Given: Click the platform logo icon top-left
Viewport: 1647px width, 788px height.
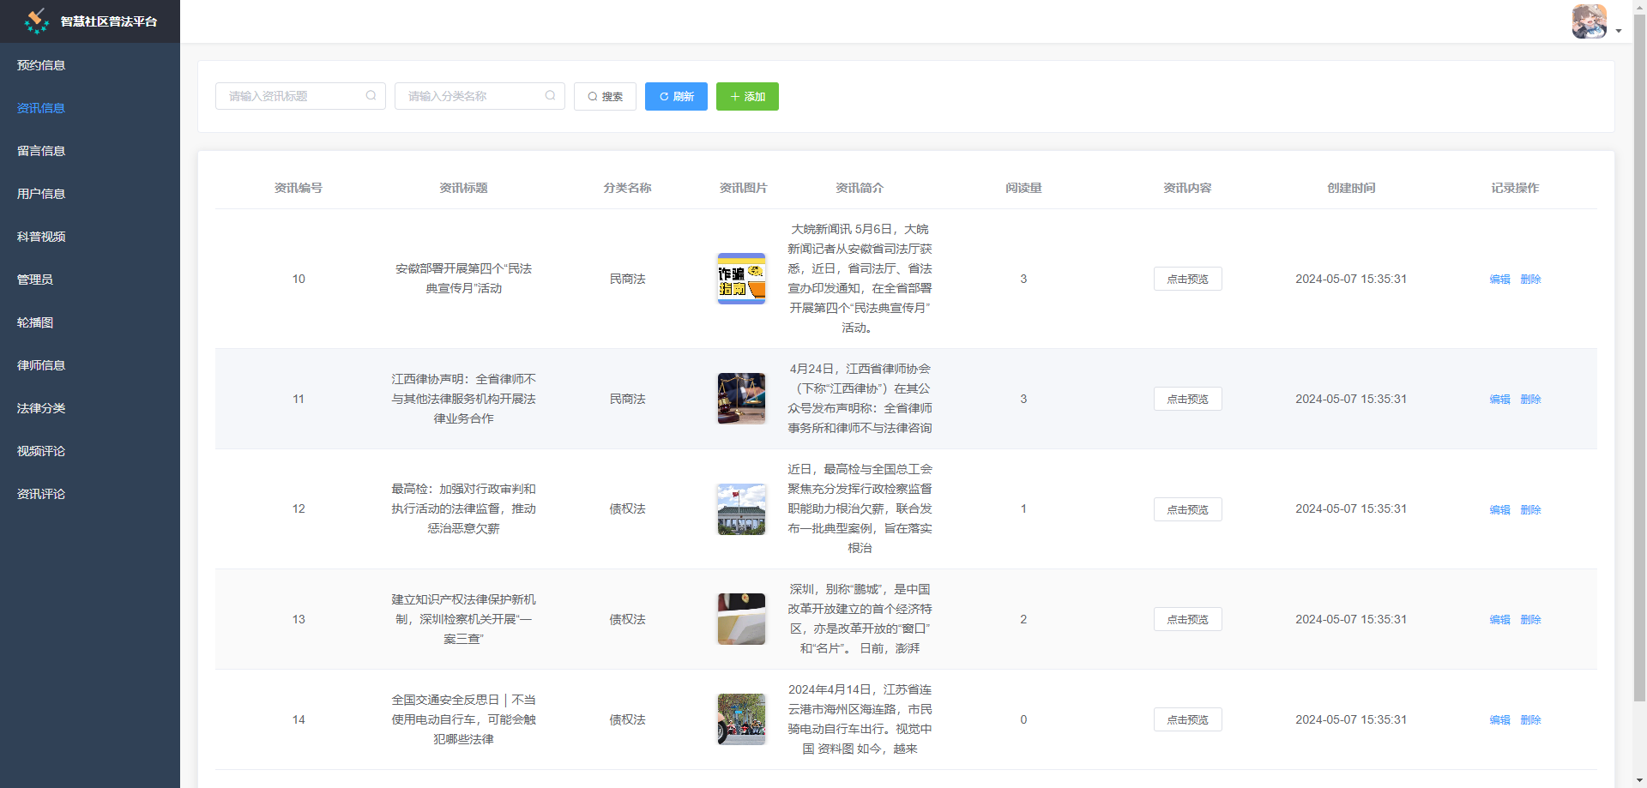Looking at the screenshot, I should 37,21.
